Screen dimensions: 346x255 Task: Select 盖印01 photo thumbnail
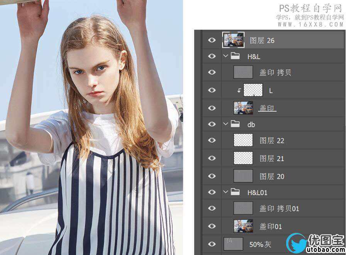(x=243, y=226)
